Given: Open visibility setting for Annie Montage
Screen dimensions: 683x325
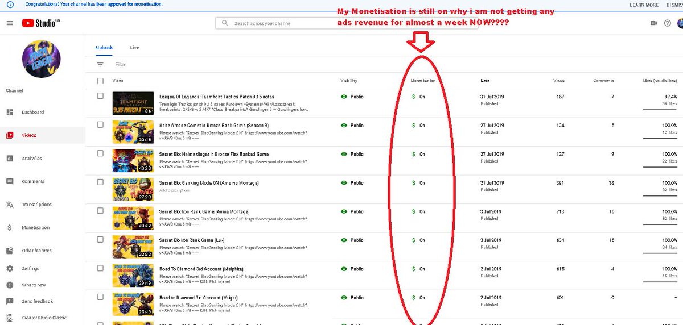Looking at the screenshot, I should click(x=352, y=212).
